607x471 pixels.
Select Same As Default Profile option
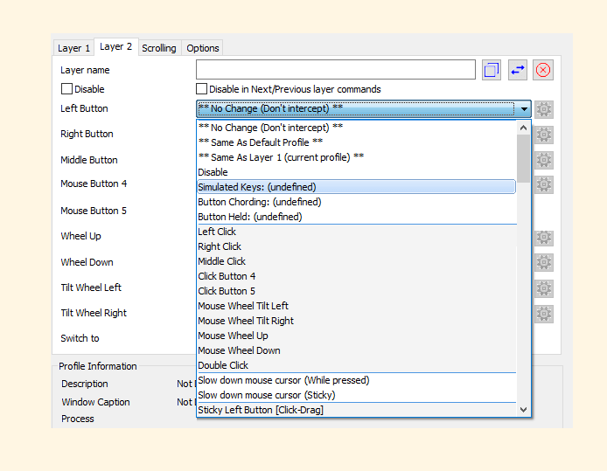357,142
